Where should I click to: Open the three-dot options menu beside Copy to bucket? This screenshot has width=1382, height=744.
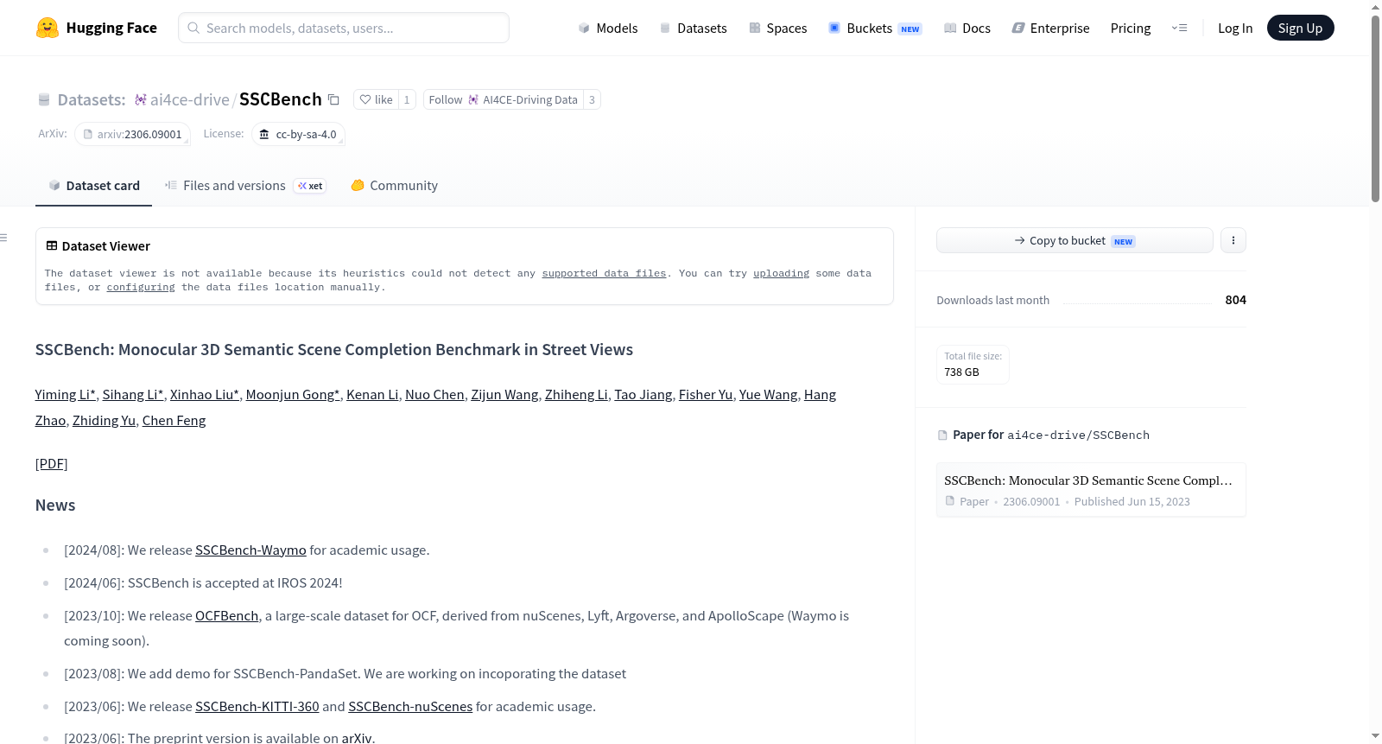pyautogui.click(x=1233, y=240)
